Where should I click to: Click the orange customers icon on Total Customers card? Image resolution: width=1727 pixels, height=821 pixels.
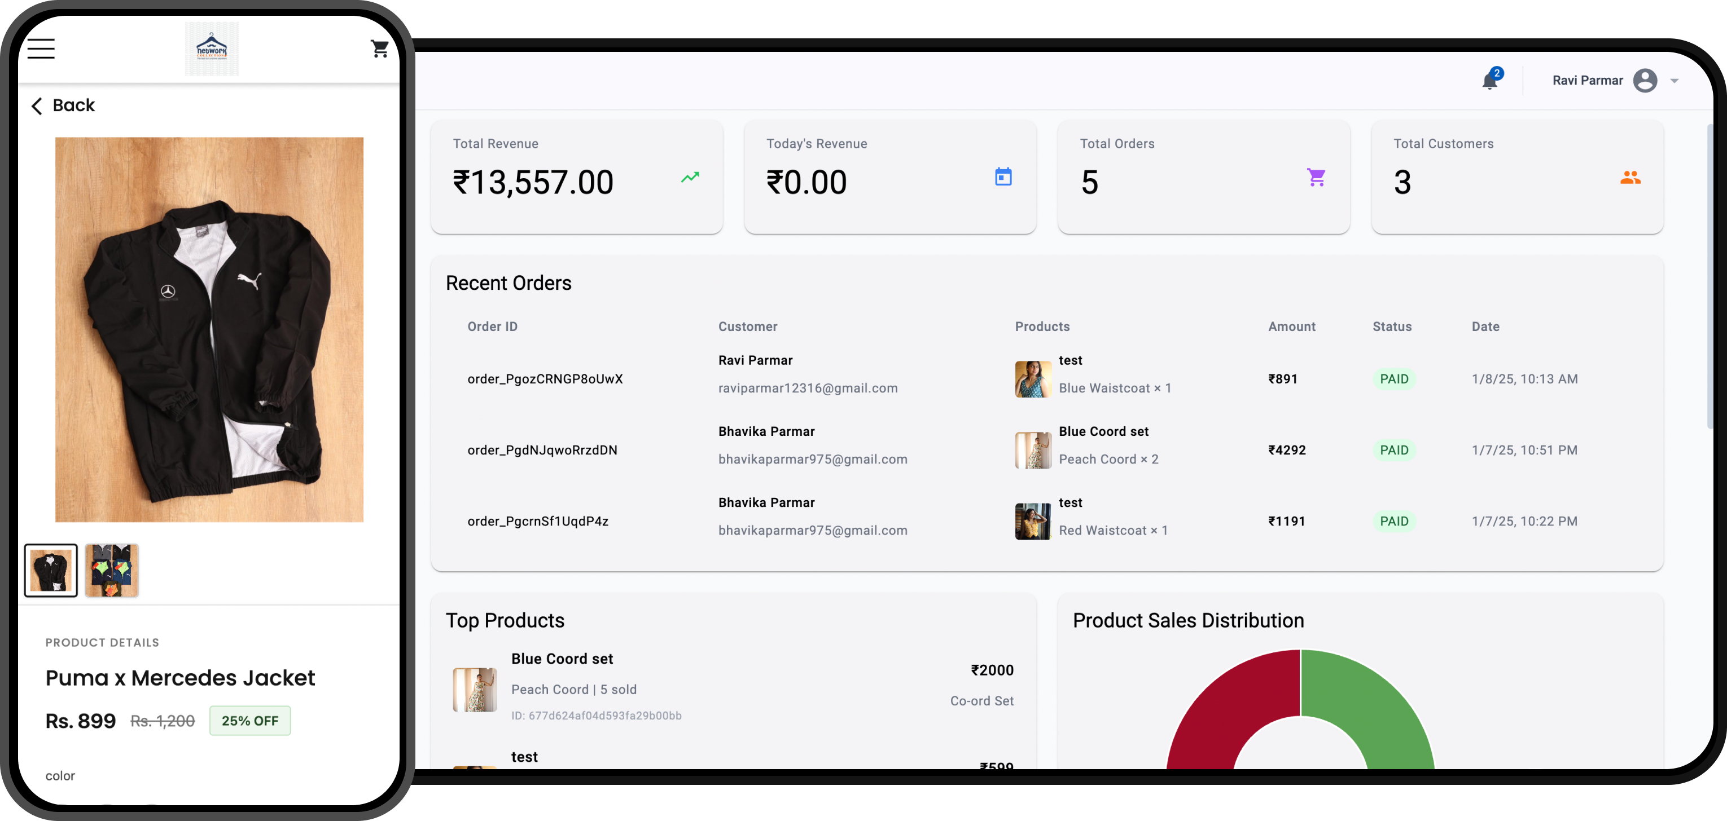tap(1631, 177)
